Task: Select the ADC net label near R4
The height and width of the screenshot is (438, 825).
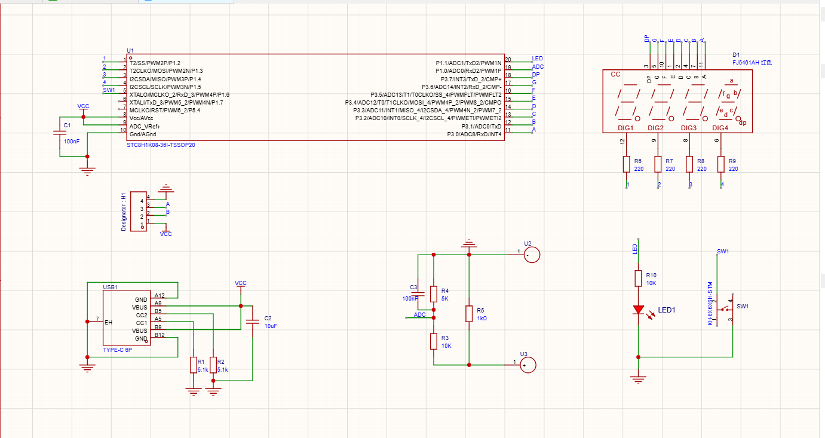Action: pyautogui.click(x=420, y=314)
